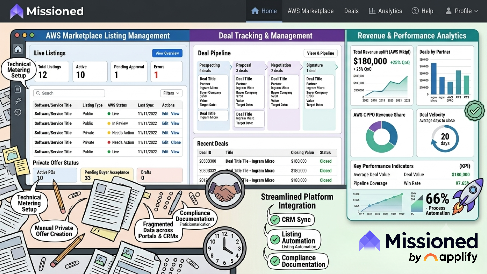Viewport: 487px width, 274px height.
Task: Click Edit in the first Live listing row
Action: click(x=165, y=114)
